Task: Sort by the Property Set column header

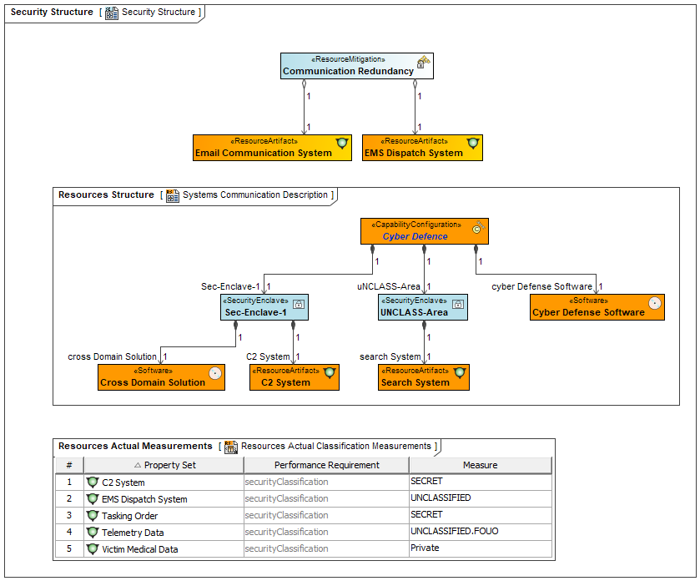Action: point(164,465)
